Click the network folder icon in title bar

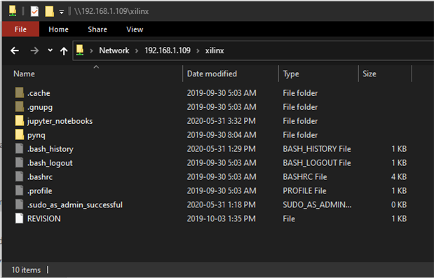[13, 11]
